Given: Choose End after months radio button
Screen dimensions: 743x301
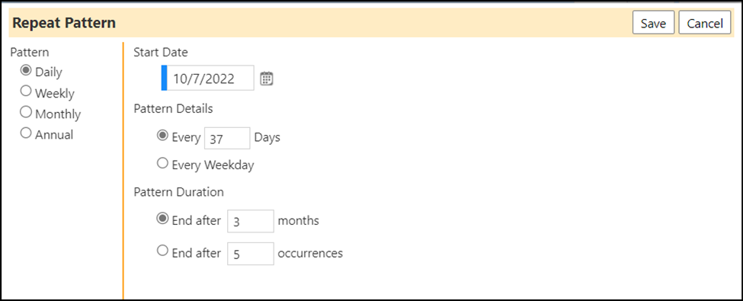Looking at the screenshot, I should point(162,219).
